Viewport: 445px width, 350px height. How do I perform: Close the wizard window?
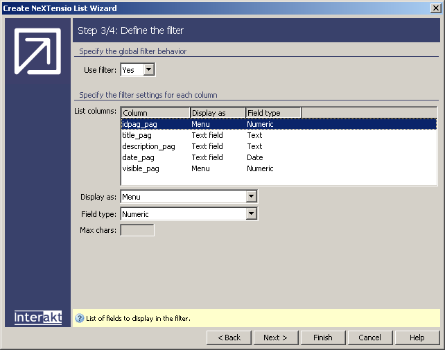coord(435,8)
